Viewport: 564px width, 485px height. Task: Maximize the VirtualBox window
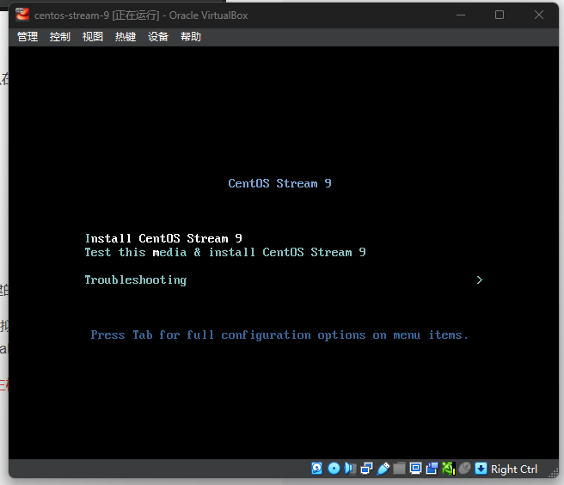500,15
